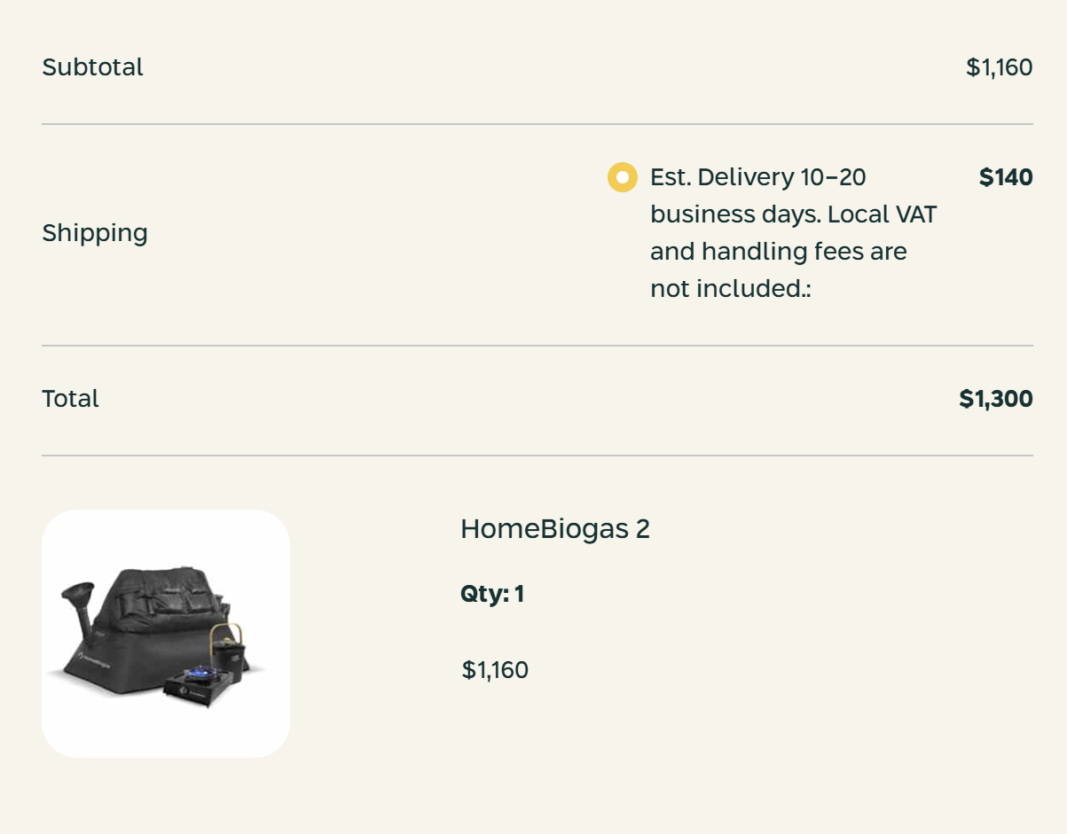Click the divider line between Shipping and Total

[x=537, y=346]
